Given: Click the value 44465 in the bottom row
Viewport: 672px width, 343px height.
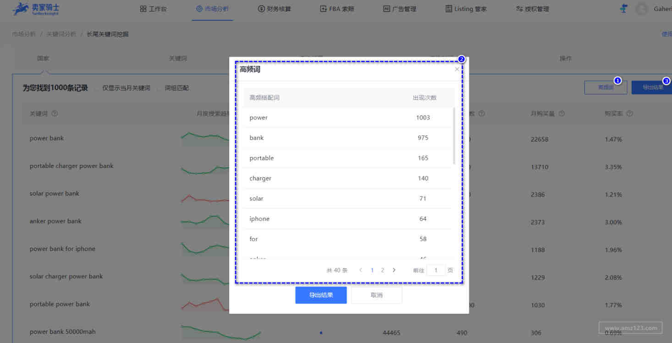Looking at the screenshot, I should (391, 333).
